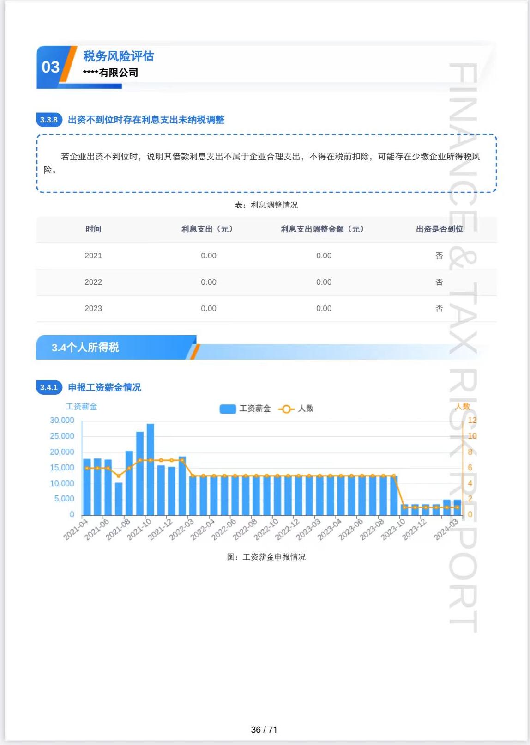The image size is (530, 745).
Task: Click the 2023-12 x-axis label
Action: tap(414, 530)
